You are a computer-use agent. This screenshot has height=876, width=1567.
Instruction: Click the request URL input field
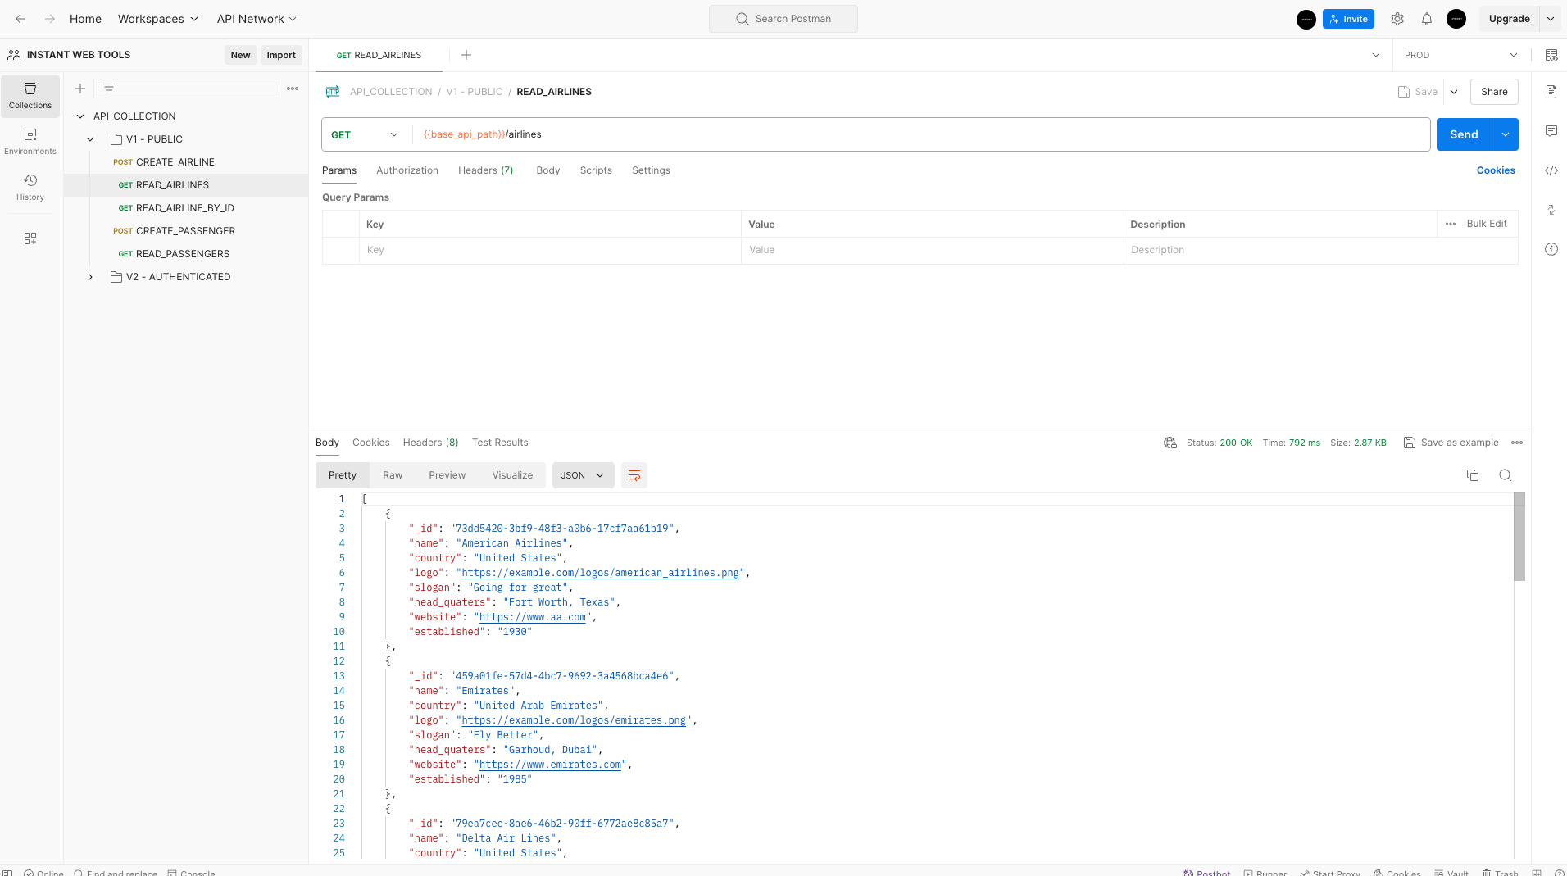pyautogui.click(x=922, y=134)
